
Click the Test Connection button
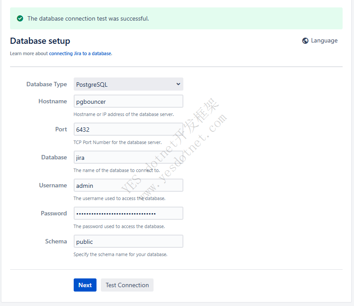127,285
